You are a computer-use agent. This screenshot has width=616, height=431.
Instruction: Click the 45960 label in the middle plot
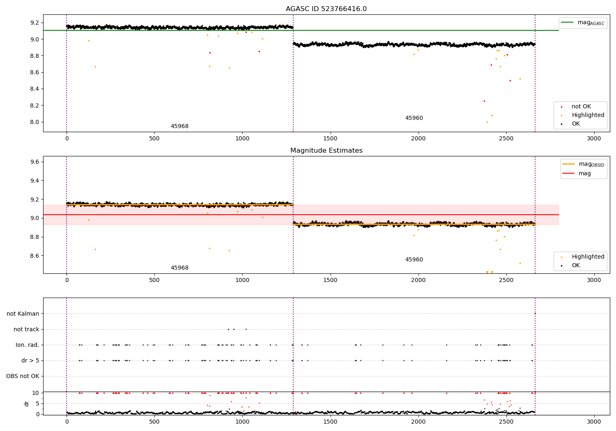coord(414,260)
